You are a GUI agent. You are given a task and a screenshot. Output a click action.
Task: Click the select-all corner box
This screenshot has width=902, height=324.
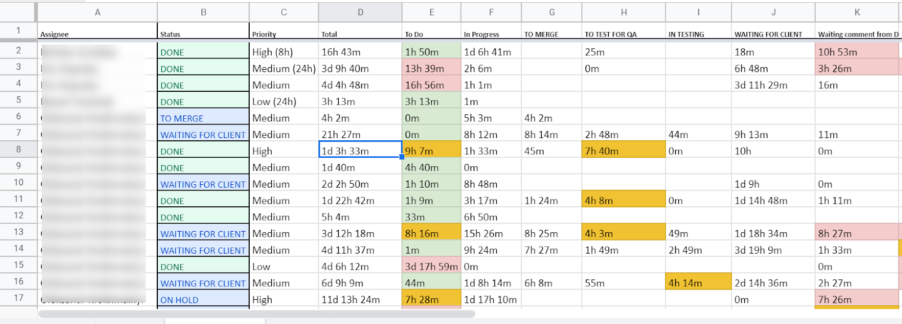click(x=18, y=12)
